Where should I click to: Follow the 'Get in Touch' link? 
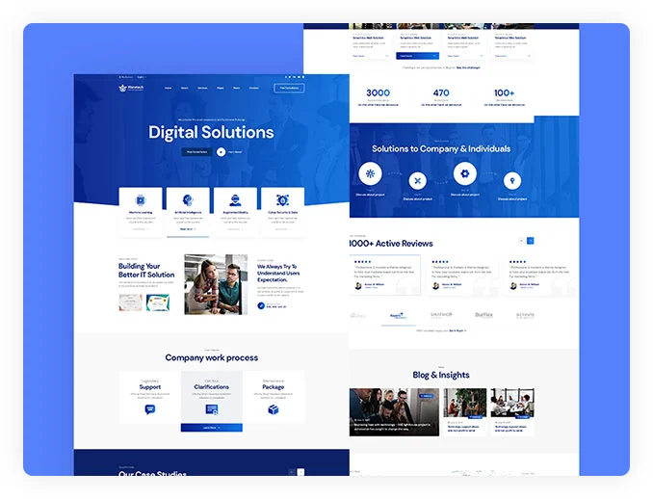pyautogui.click(x=457, y=330)
